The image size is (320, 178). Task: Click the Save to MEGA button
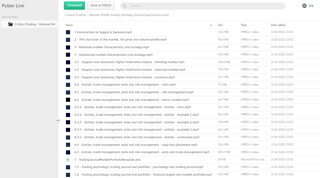(101, 5)
